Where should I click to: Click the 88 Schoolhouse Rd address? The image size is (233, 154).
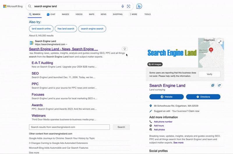176,106
